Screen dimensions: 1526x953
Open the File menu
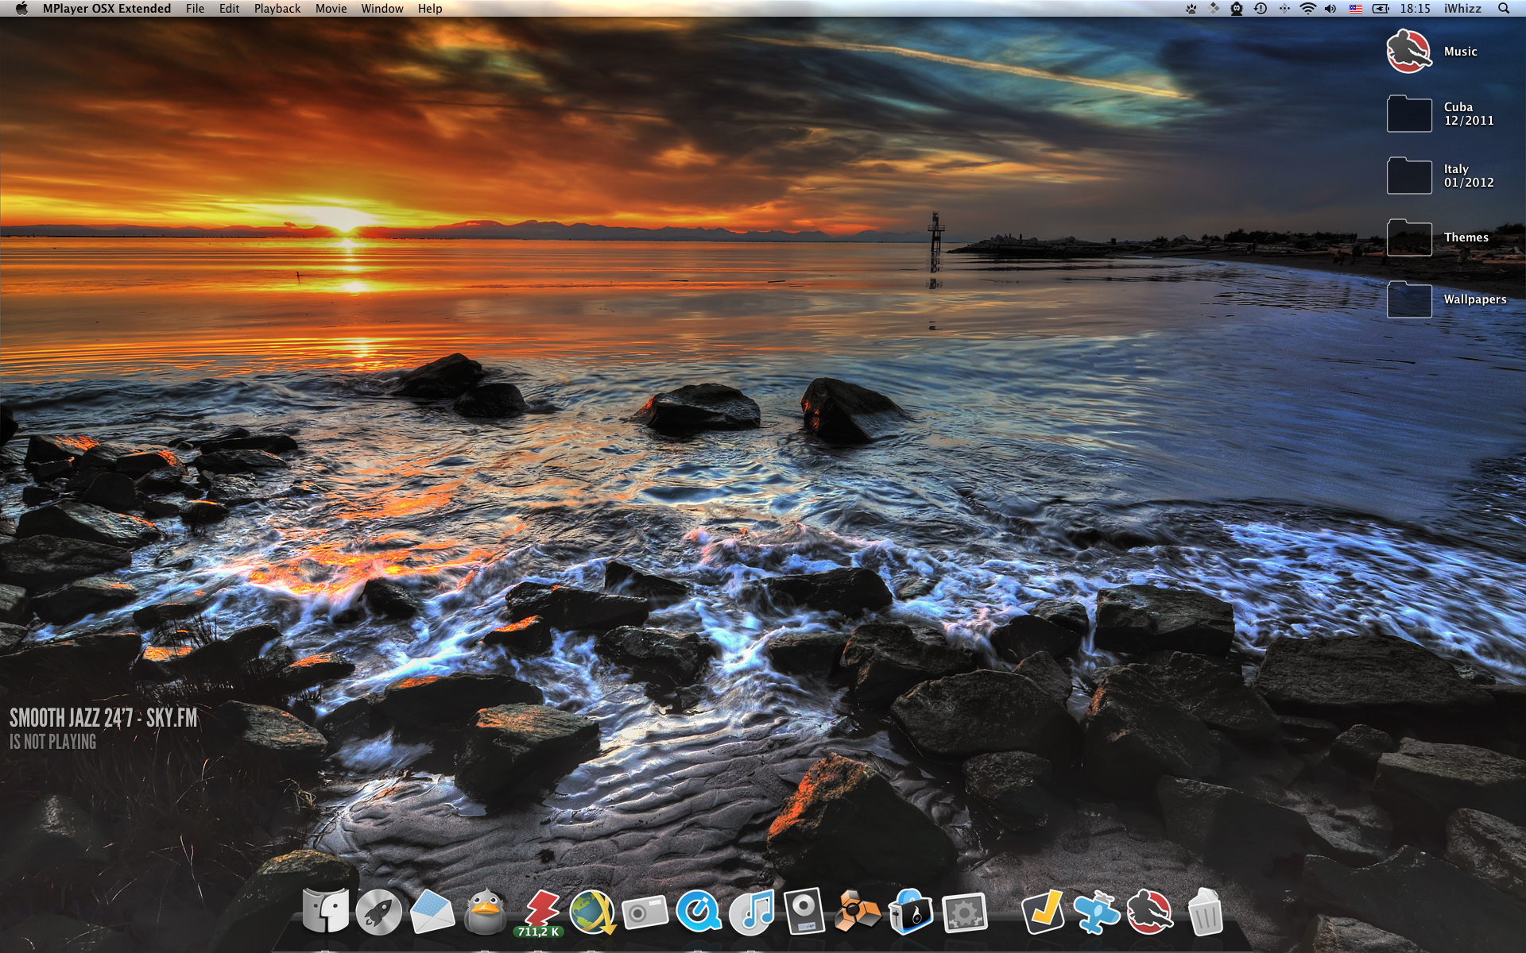196,9
